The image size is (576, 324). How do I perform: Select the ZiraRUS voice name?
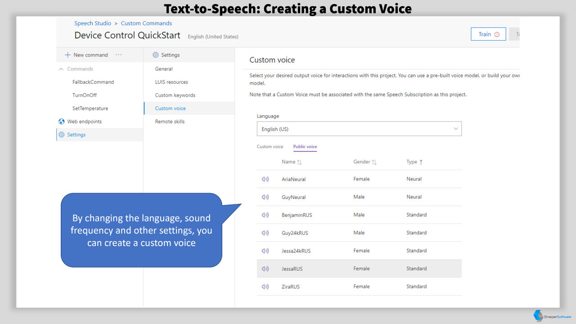290,287
